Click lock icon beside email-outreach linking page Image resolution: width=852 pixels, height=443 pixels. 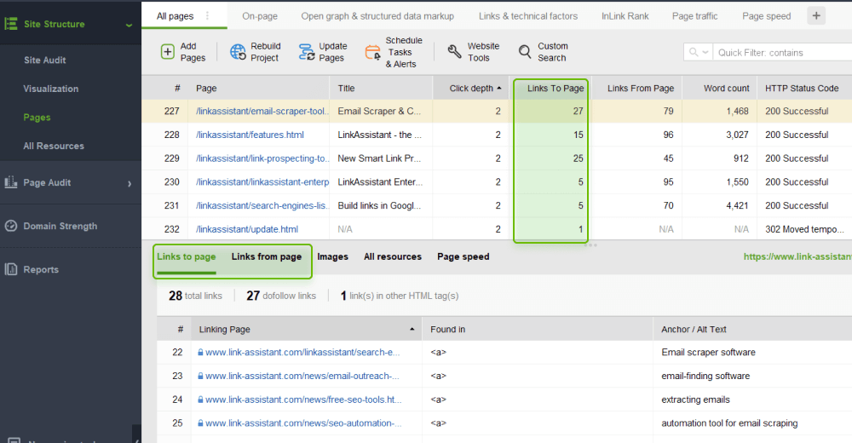pos(200,376)
